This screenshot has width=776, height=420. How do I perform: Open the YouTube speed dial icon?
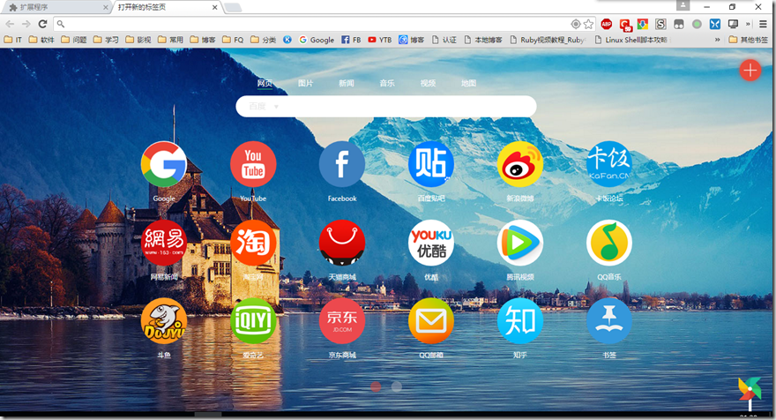point(253,164)
